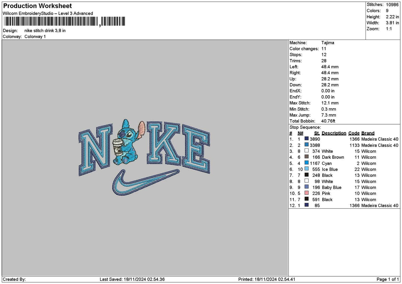
Task: Click the Right value 48.4 mm
Action: [x=330, y=73]
